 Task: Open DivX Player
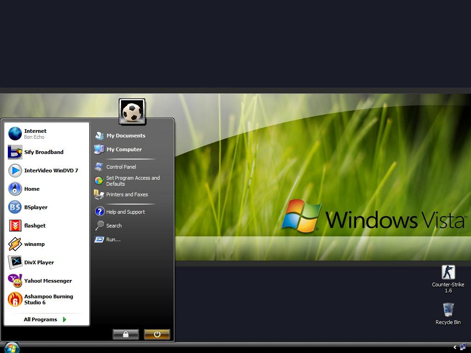click(x=39, y=262)
